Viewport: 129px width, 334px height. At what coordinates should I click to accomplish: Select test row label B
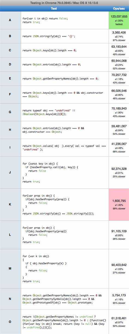coord(10,36)
